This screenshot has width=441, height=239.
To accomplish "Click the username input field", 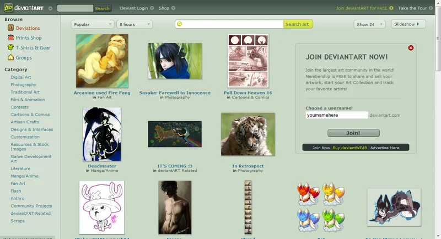I will (x=336, y=115).
